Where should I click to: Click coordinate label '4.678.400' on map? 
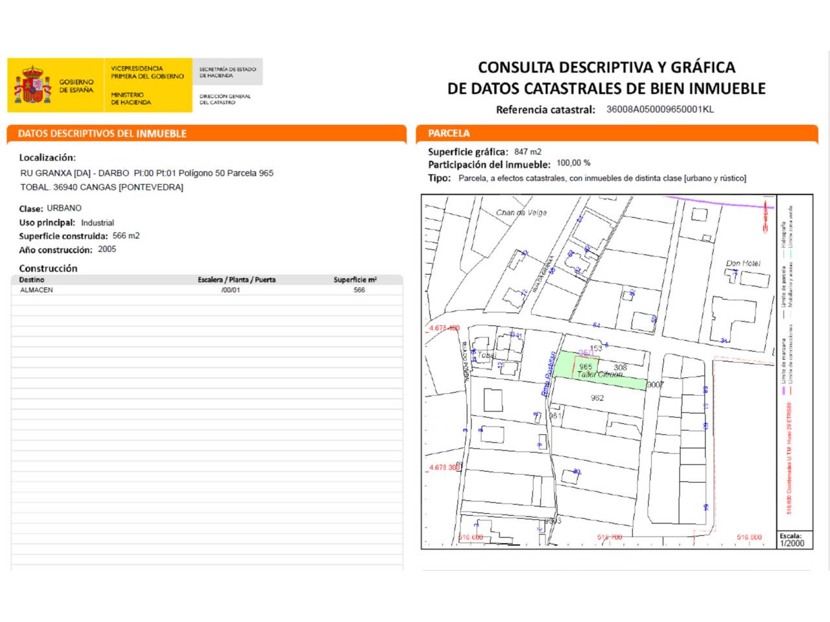(444, 328)
